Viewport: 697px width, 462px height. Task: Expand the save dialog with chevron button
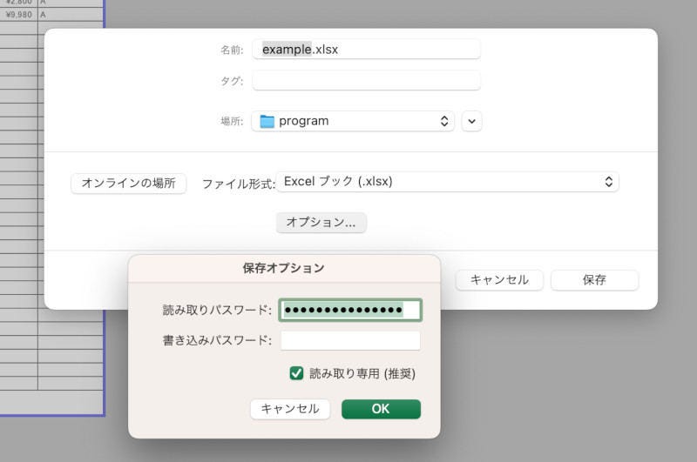471,121
